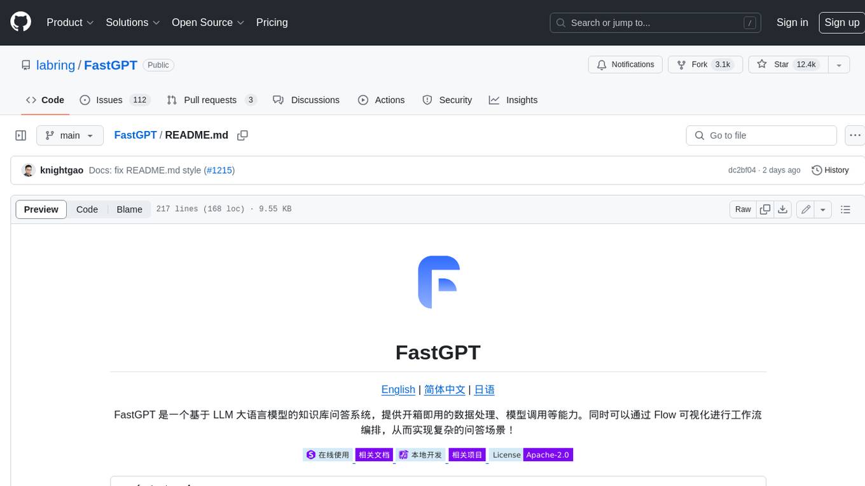
Task: Open 日语 README link
Action: (x=485, y=390)
